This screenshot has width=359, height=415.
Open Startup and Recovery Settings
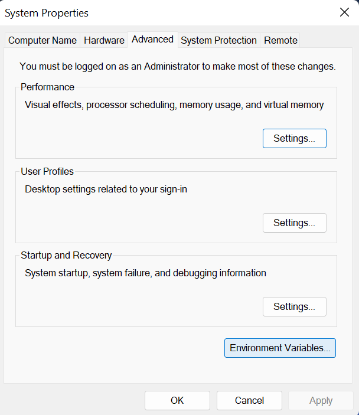(x=294, y=306)
